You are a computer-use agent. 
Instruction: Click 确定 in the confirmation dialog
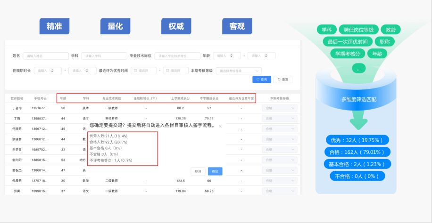point(215,171)
